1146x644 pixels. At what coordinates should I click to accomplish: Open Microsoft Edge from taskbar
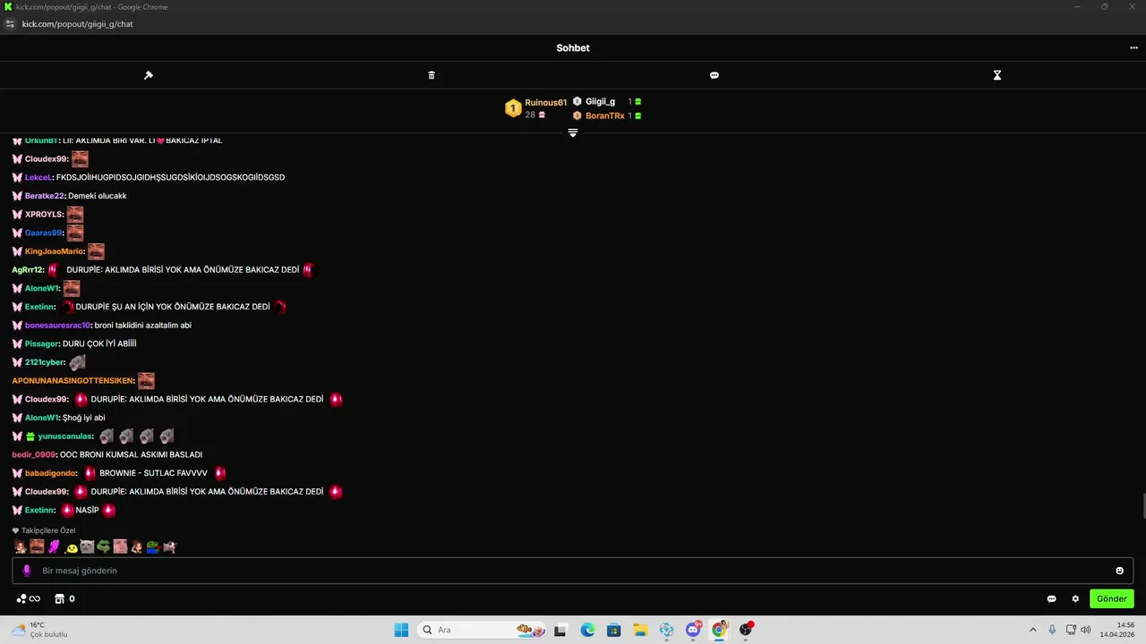[x=587, y=630]
